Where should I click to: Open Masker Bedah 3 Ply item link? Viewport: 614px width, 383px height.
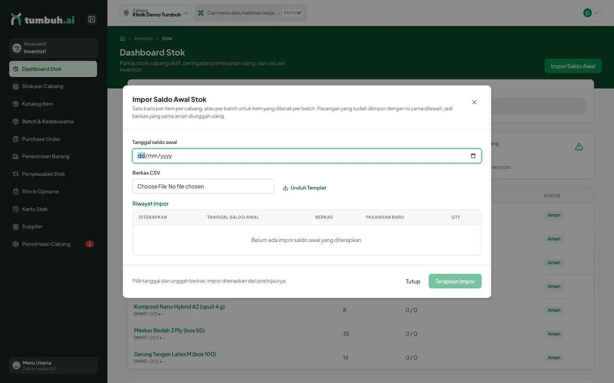(169, 331)
